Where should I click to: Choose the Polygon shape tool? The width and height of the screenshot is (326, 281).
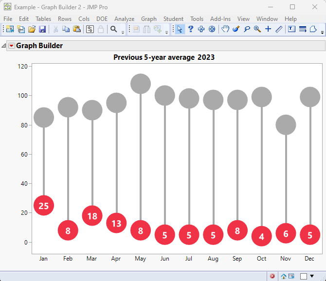(x=313, y=29)
